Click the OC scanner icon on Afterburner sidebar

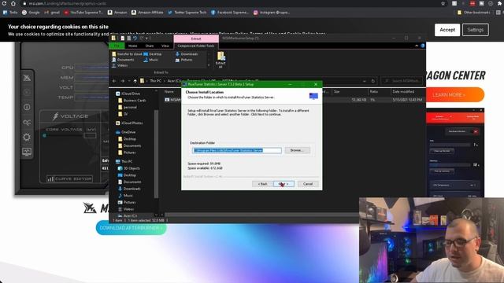tap(27, 123)
